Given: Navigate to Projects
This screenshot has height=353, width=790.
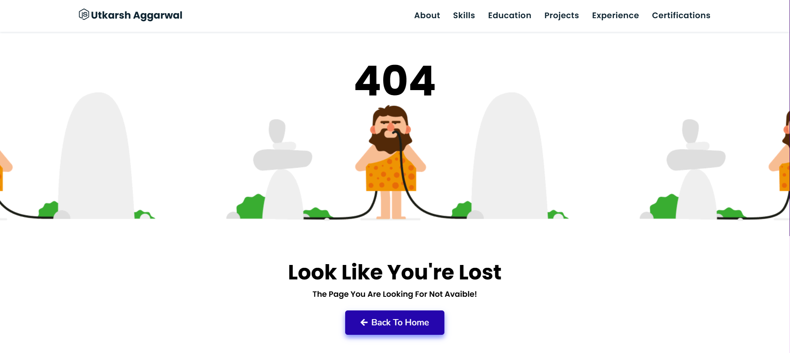Looking at the screenshot, I should [x=561, y=15].
